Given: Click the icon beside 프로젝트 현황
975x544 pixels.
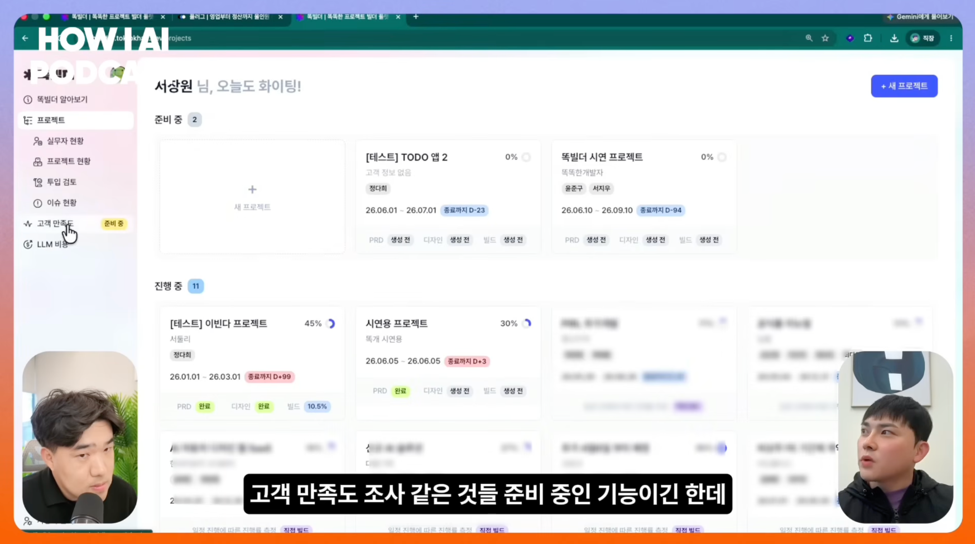Looking at the screenshot, I should [37, 161].
